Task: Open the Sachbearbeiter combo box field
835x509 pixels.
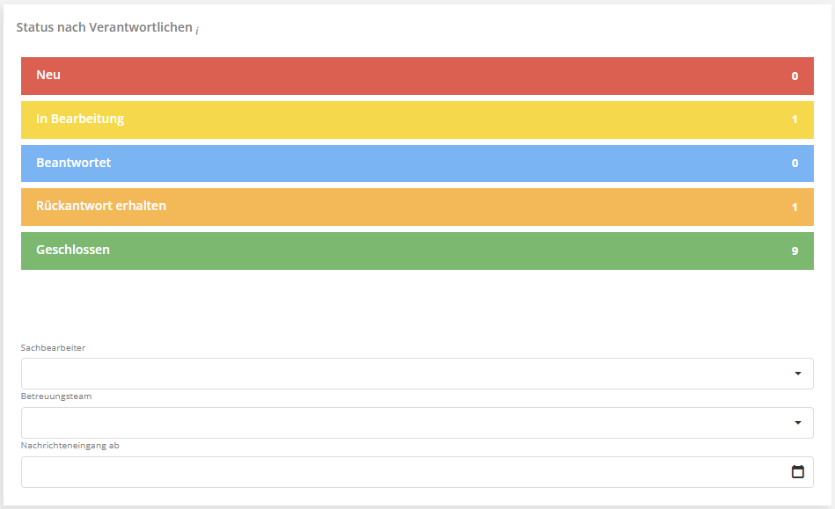Action: point(405,374)
